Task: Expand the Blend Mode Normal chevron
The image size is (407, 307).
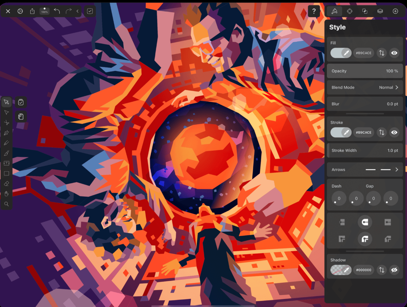Action: 397,88
